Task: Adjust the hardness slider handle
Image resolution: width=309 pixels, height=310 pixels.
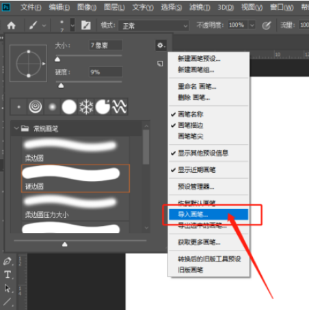Action: click(x=61, y=86)
